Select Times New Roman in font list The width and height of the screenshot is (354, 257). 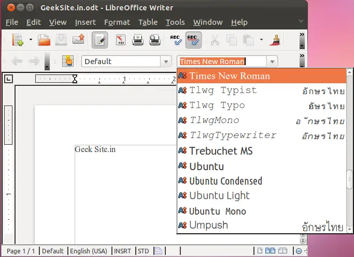(x=262, y=75)
